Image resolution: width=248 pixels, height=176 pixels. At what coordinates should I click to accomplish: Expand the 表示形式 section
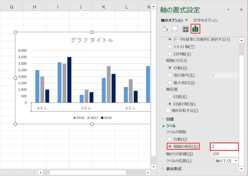click(174, 169)
